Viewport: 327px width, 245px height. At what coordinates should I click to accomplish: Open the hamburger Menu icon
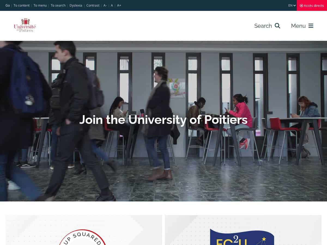pyautogui.click(x=311, y=26)
